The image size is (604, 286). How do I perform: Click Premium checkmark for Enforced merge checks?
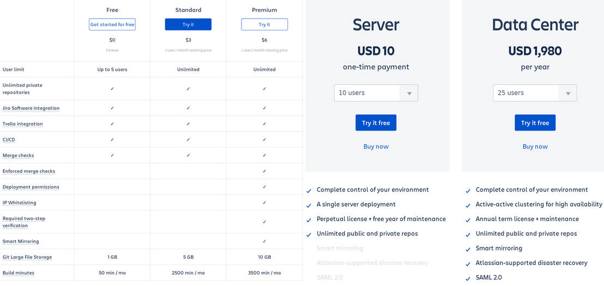264,171
